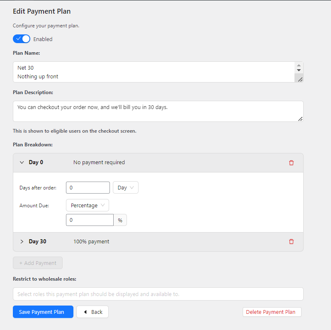Click the Plan Name resize handle
The image size is (331, 330).
[300, 80]
